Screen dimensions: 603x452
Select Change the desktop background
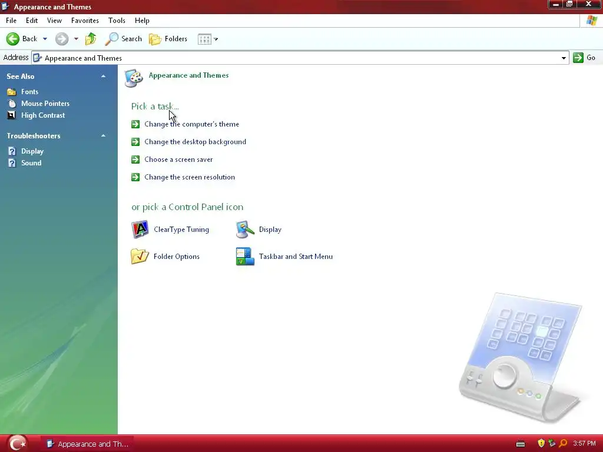195,142
